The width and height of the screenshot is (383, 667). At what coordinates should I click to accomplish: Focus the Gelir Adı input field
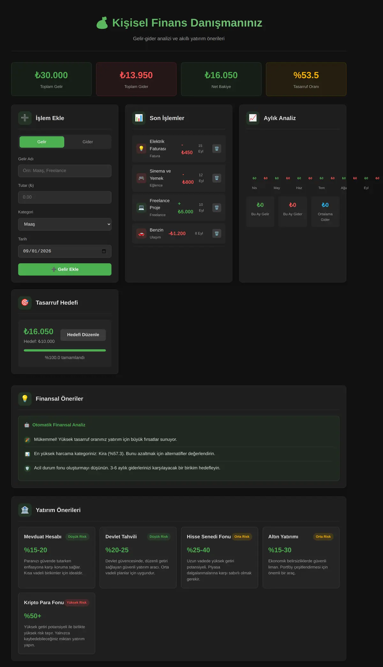[65, 171]
